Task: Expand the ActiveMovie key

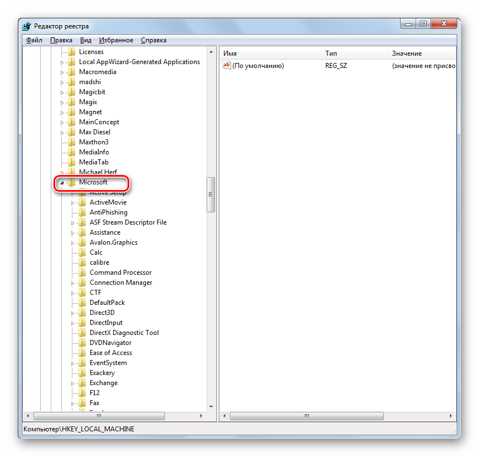Action: [73, 203]
